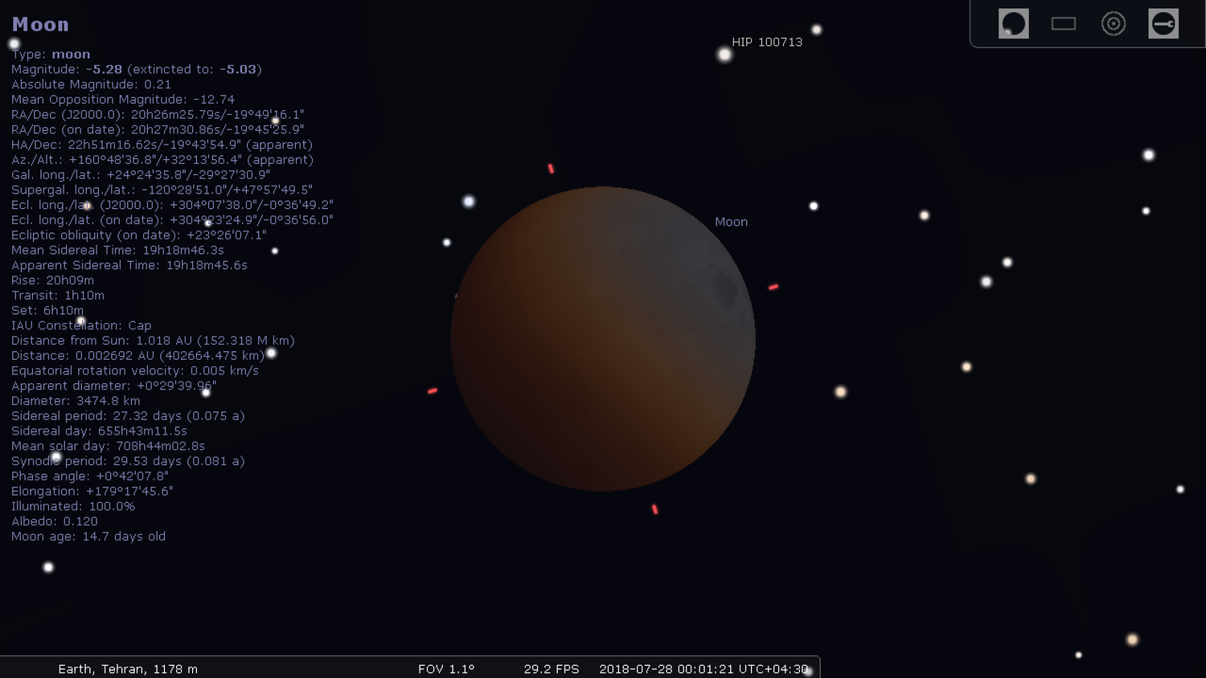Click the 'Moon' label beside the disc

click(x=731, y=222)
